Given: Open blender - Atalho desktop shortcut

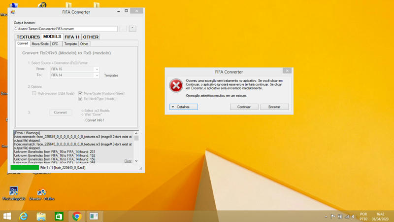Looking at the screenshot, I should (42, 194).
